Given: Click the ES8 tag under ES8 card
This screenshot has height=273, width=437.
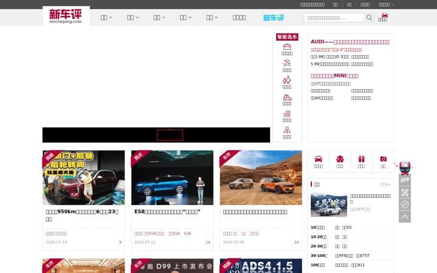Looking at the screenshot, I should coord(188,234).
